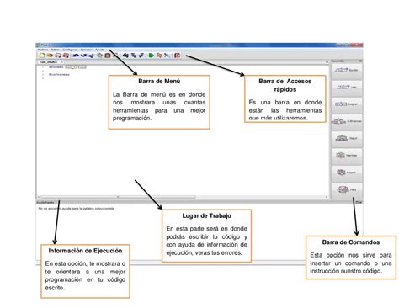399x308 pixels.
Task: Run the algorithm with the green play icon
Action: pyautogui.click(x=151, y=56)
